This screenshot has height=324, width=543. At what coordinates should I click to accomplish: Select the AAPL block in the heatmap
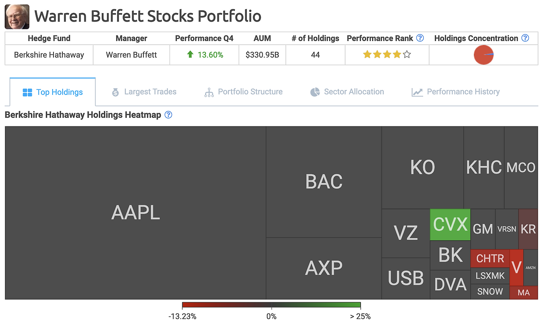[136, 212]
